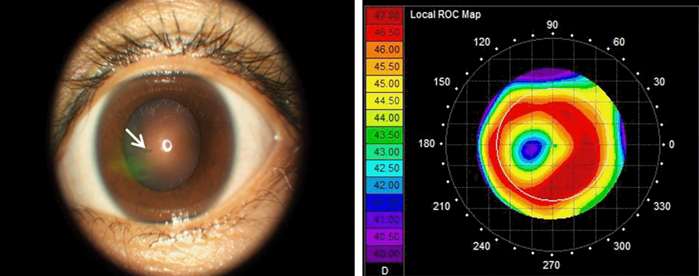Click the 240 degree axis label
The height and width of the screenshot is (276, 699).
click(481, 246)
